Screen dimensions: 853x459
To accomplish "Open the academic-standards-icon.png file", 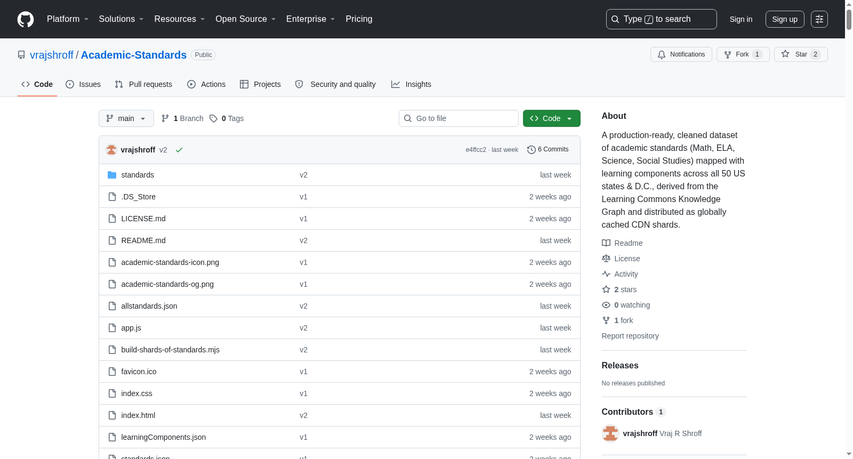I will [x=170, y=262].
